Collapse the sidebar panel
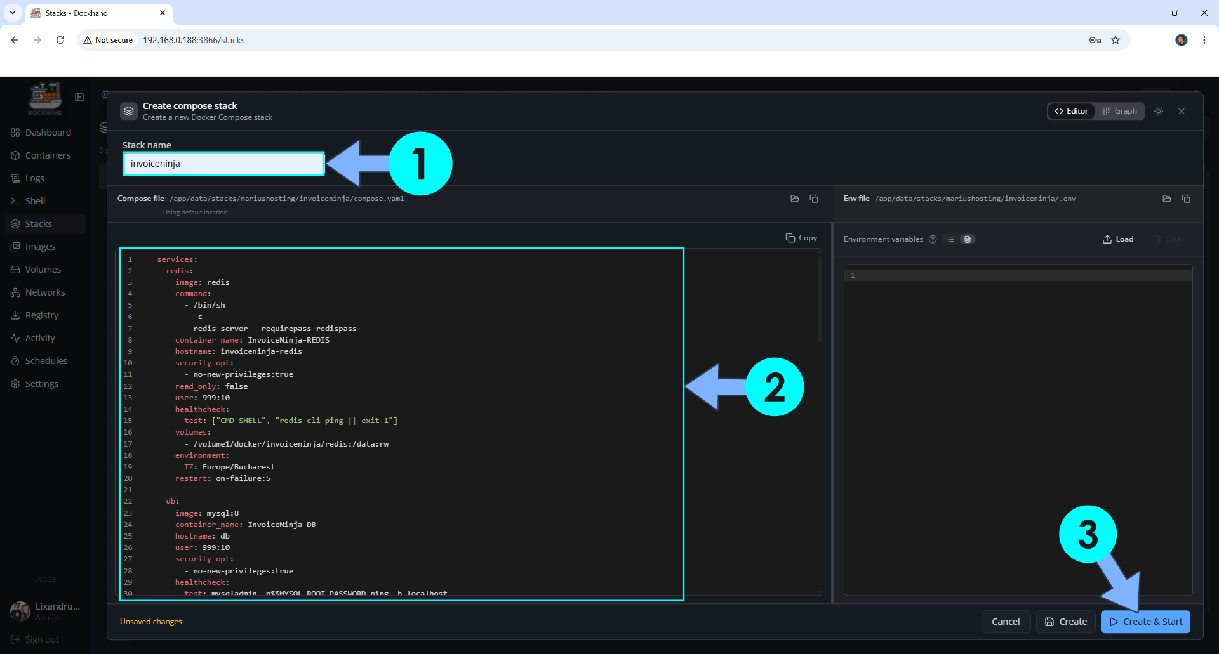 click(x=79, y=97)
